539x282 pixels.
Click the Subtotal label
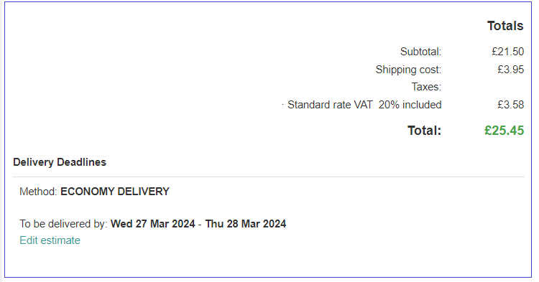[x=420, y=52]
